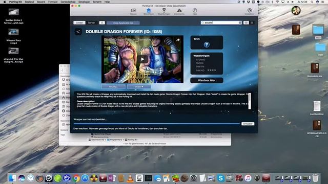Viewport: 328px width, 184px height.
Task: Open VLC cone icon in Dock
Action: pos(130,178)
